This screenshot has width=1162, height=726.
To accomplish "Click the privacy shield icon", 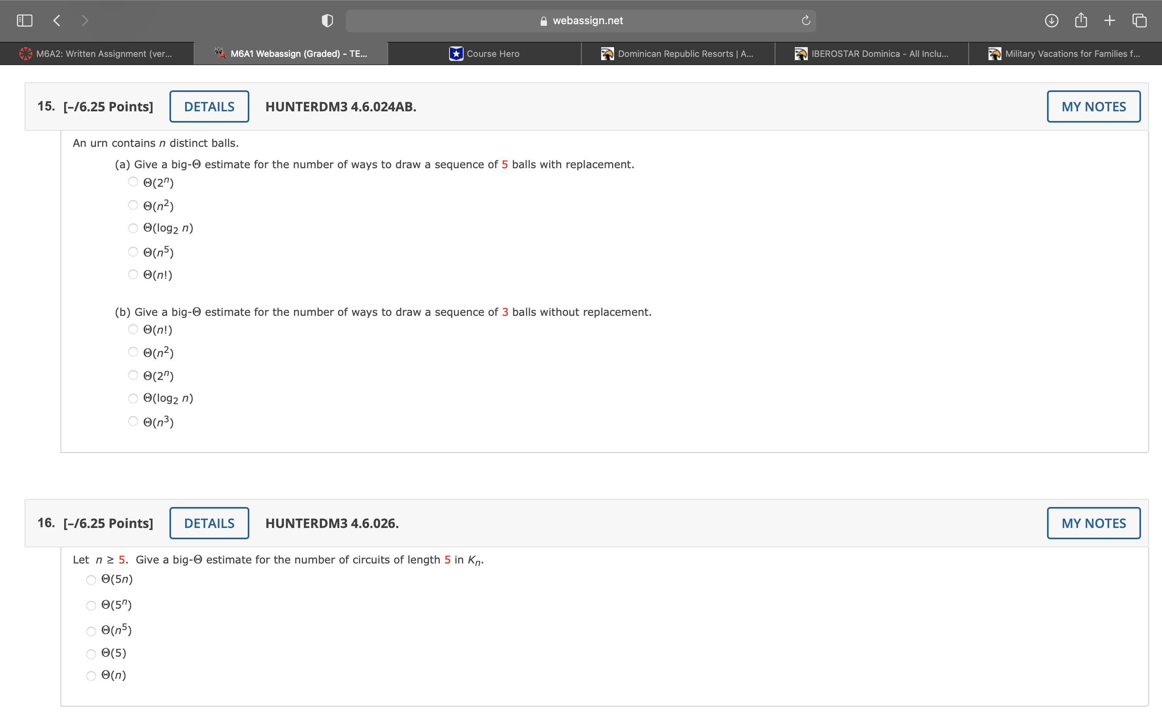I will pyautogui.click(x=327, y=21).
